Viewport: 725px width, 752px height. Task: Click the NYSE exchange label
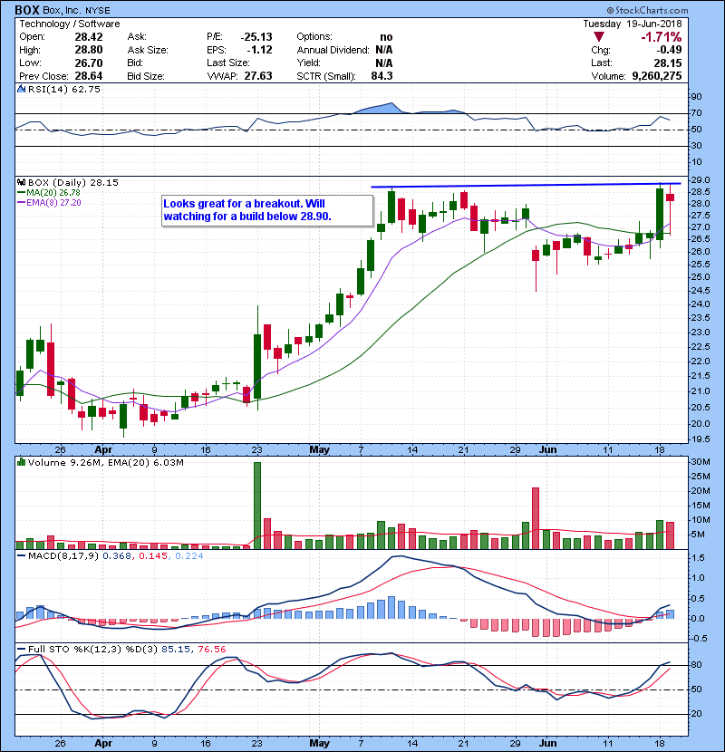coord(97,10)
